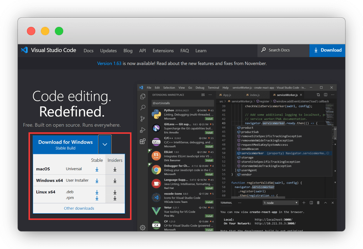The height and width of the screenshot is (249, 363).
Task: Click the '@sort:installs' extensions search box
Action: [x=182, y=103]
